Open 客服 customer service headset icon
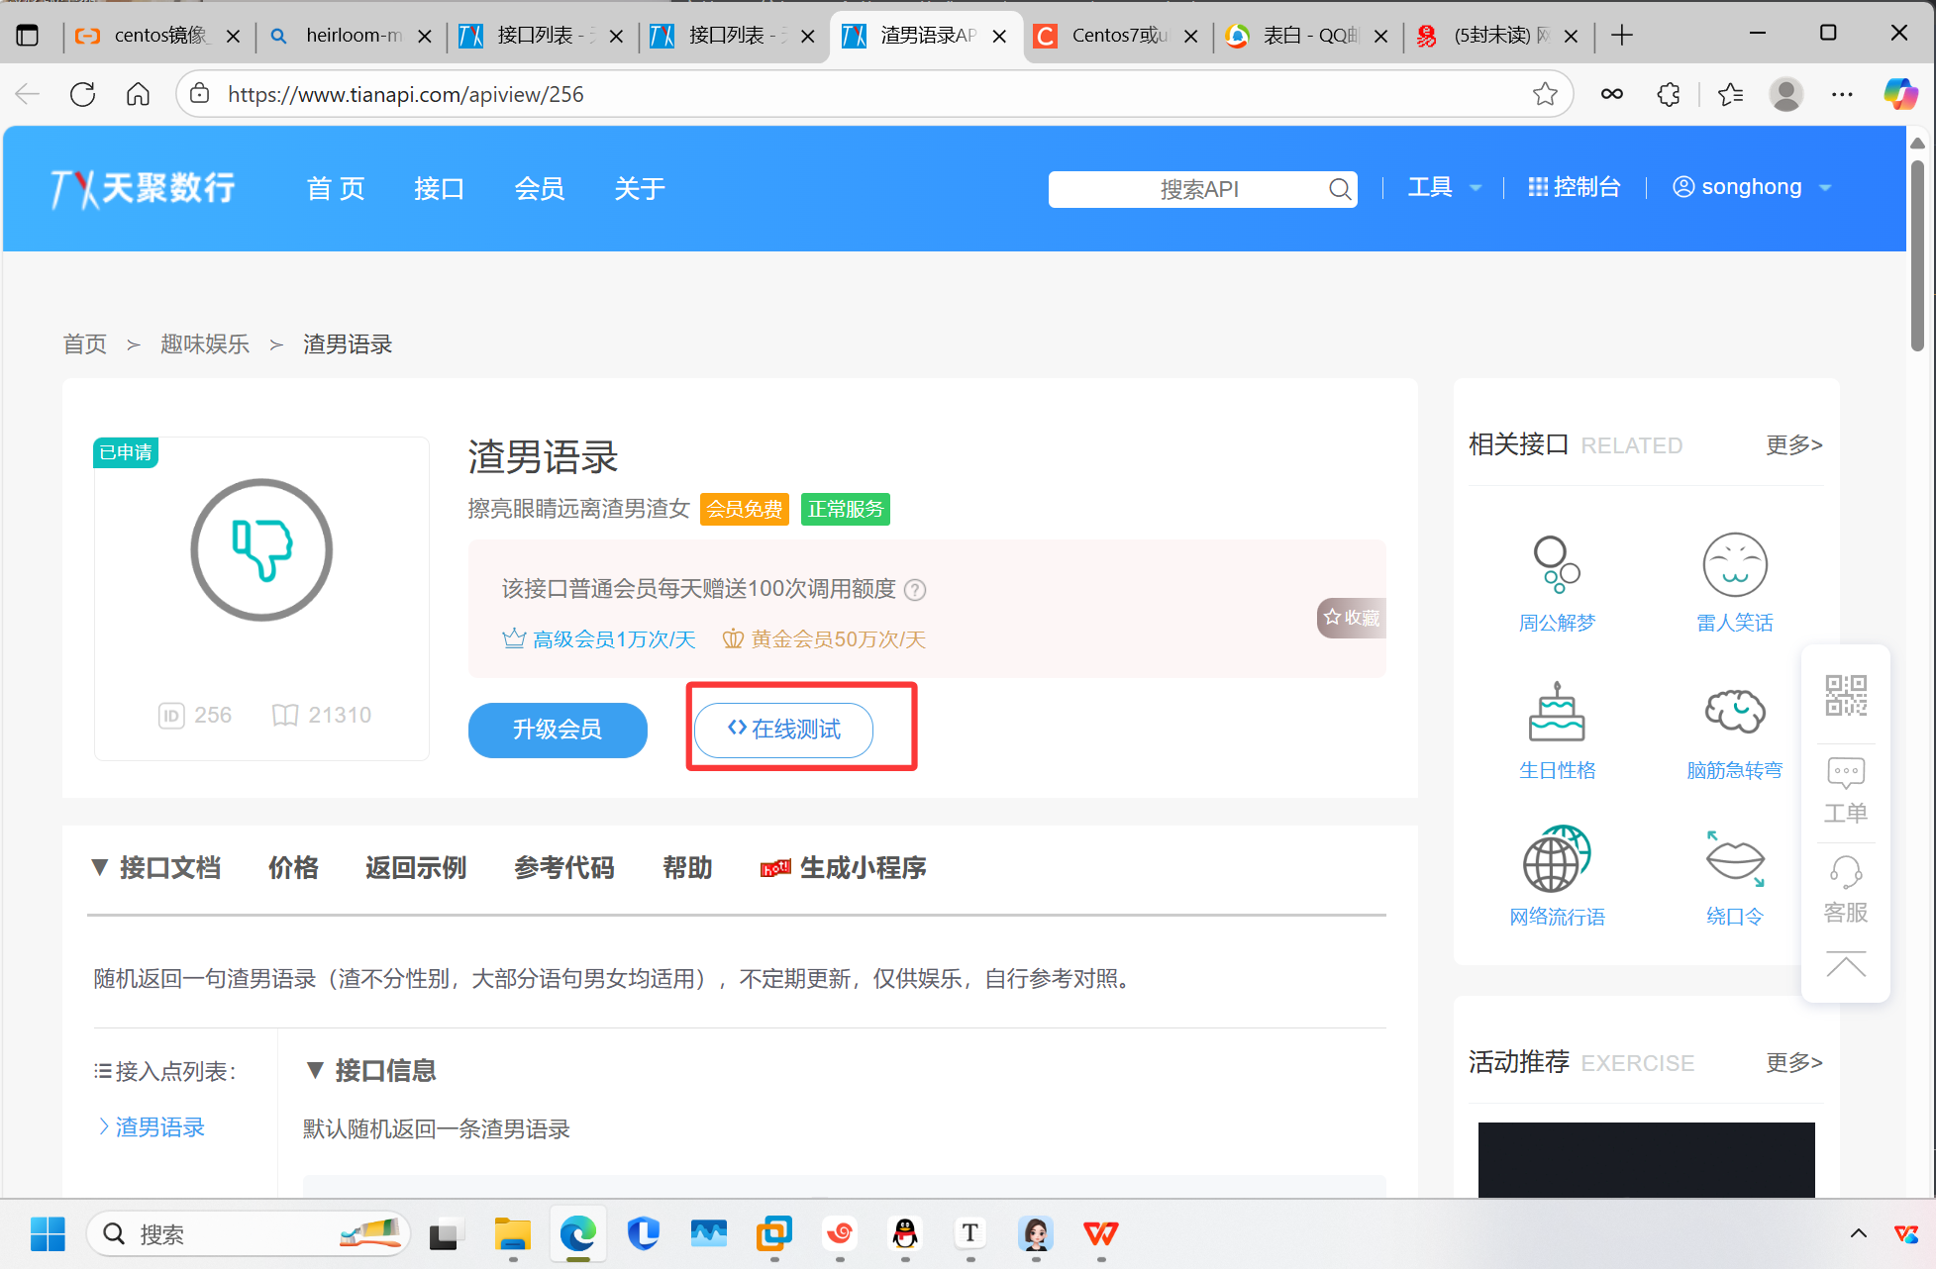Image resolution: width=1936 pixels, height=1270 pixels. tap(1846, 874)
